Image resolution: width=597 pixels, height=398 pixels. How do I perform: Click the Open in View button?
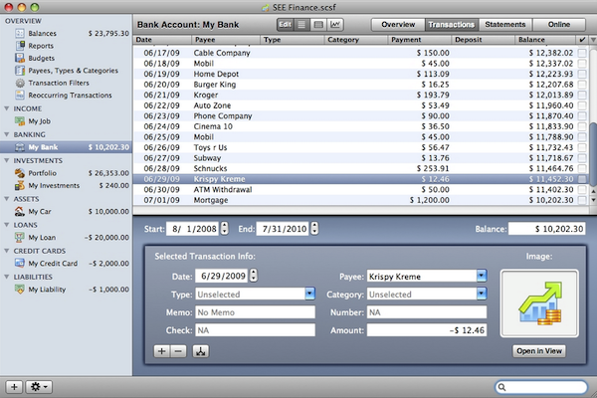pos(539,350)
